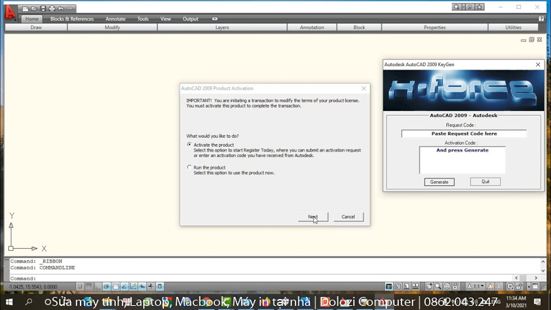Image resolution: width=551 pixels, height=310 pixels.
Task: Select the Zoom magnifier in status bar
Action: [x=439, y=286]
